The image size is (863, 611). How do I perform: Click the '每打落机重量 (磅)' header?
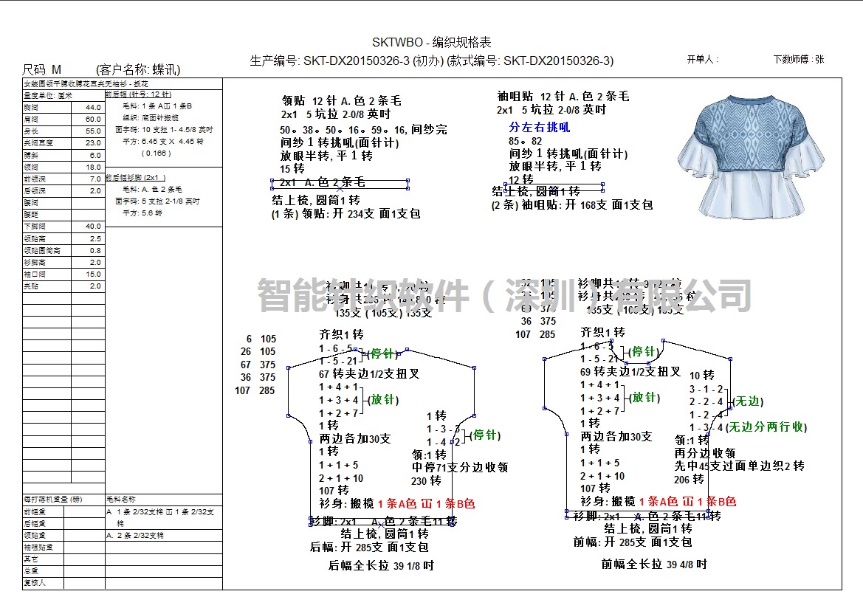click(x=53, y=500)
